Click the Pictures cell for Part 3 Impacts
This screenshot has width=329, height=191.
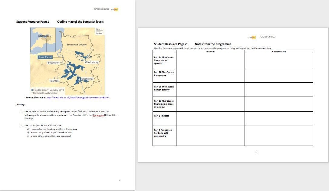pyautogui.click(x=210, y=118)
